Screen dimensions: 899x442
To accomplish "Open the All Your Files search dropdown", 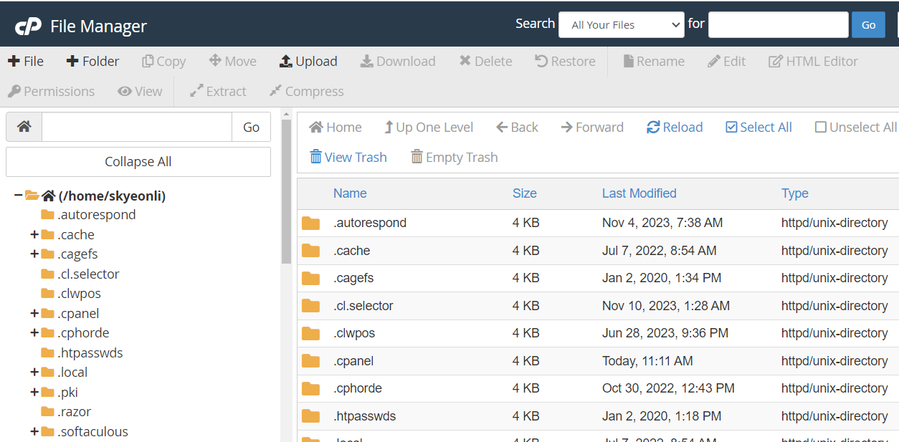I will point(622,25).
